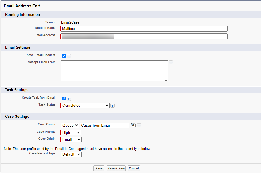
Task: Click the info icon beside Task Status
Action: 112,106
